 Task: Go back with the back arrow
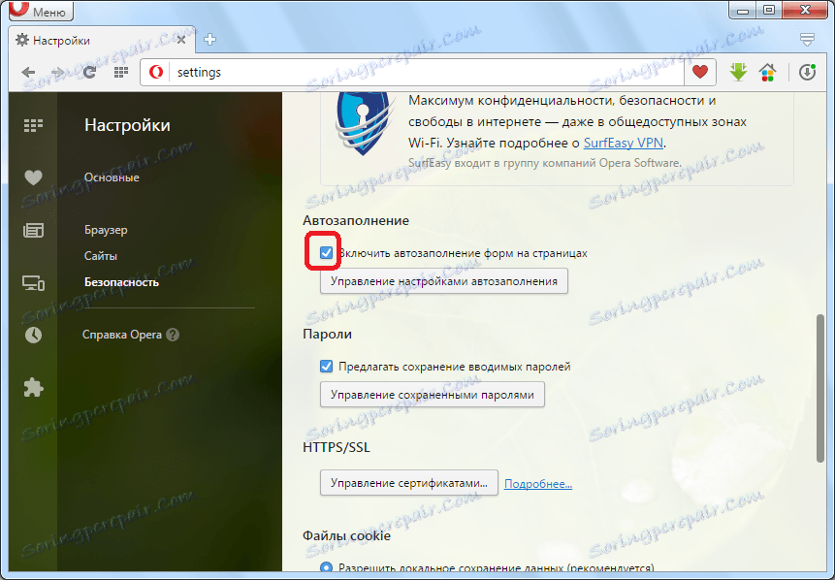28,73
